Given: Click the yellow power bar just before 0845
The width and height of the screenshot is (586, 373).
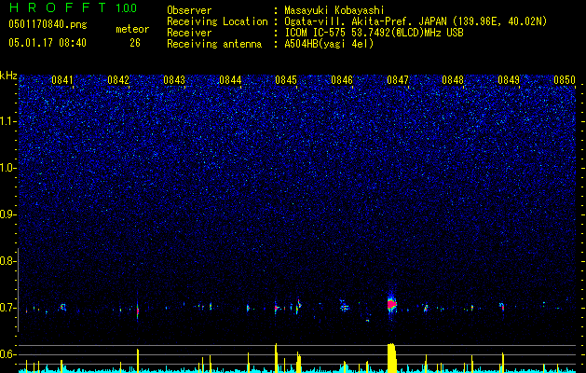Looking at the screenshot, I should [276, 358].
